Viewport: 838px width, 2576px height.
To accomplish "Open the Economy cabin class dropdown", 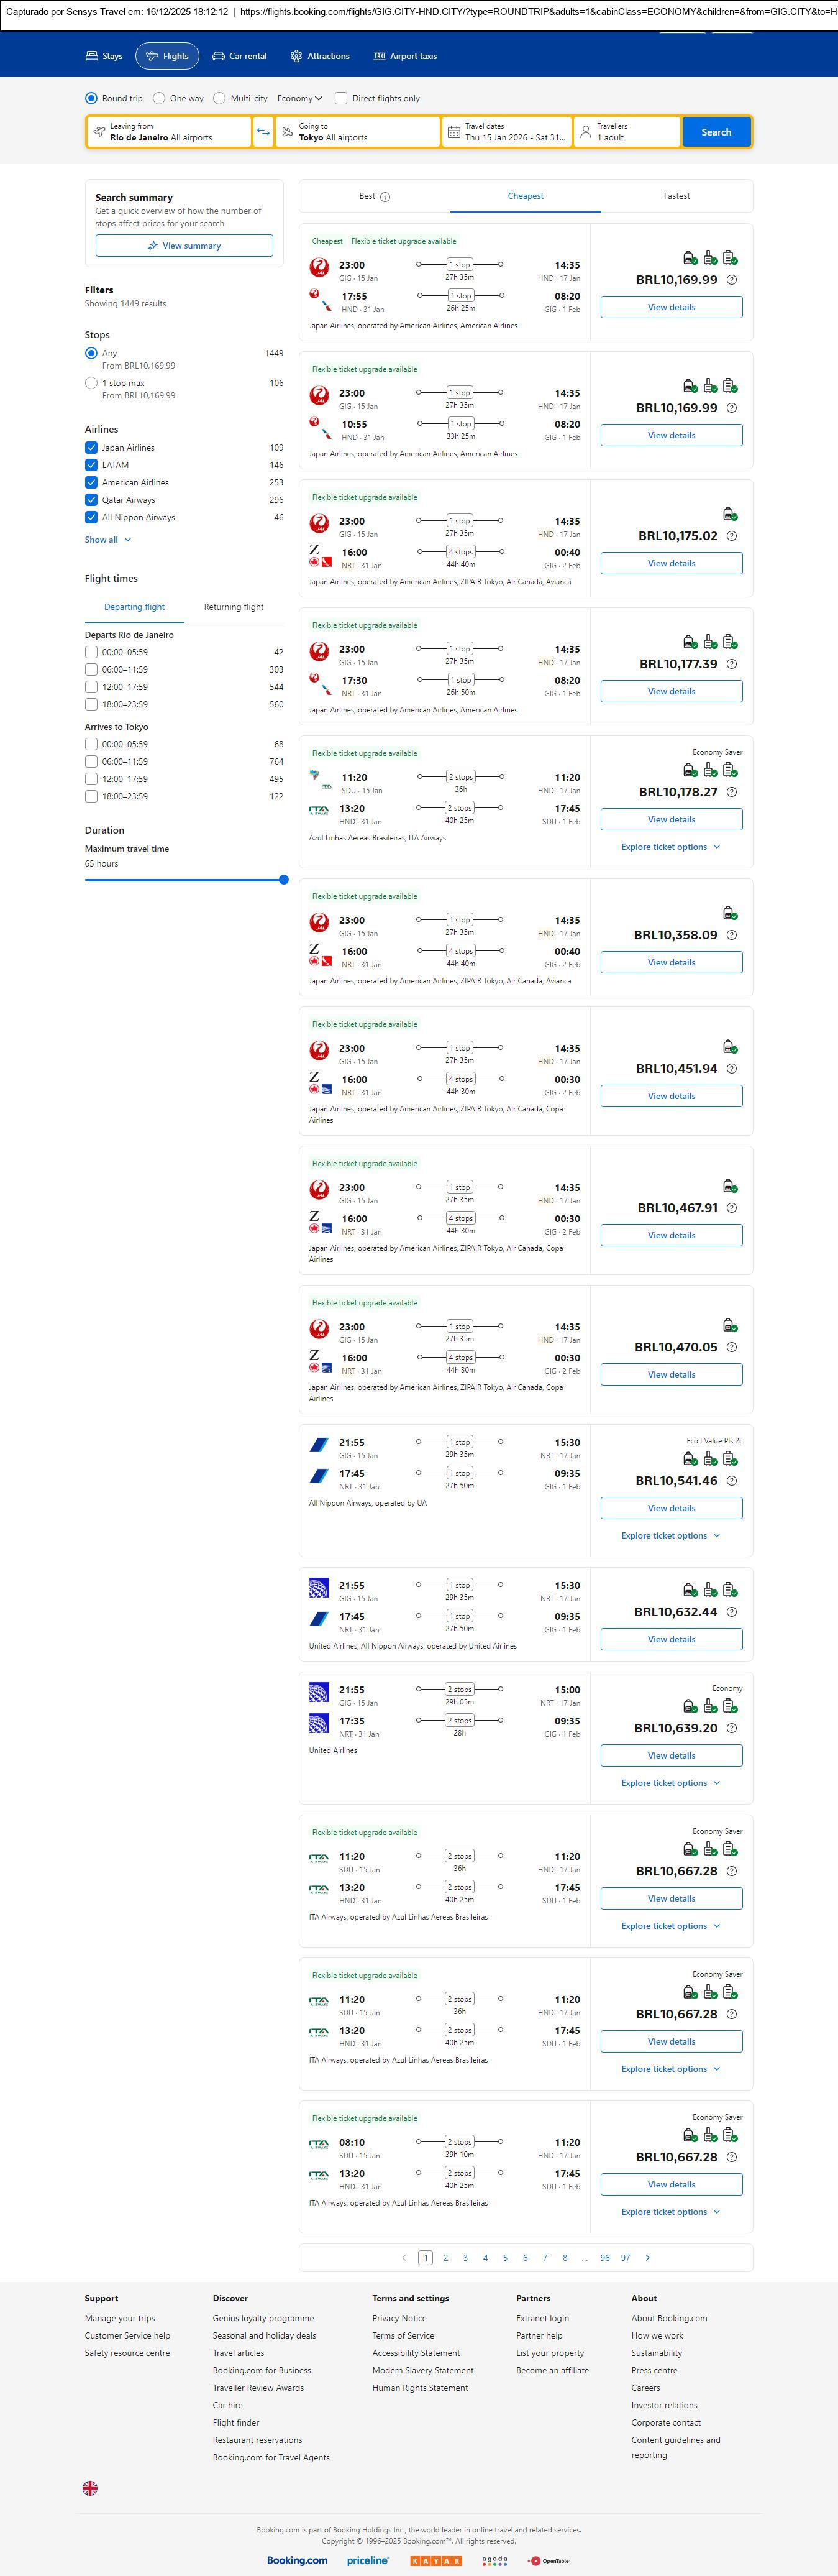I will point(299,98).
